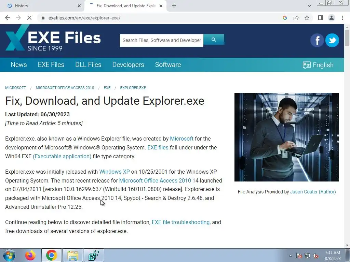The width and height of the screenshot is (350, 262).
Task: Open the muted volume tray icon
Action: [315, 256]
